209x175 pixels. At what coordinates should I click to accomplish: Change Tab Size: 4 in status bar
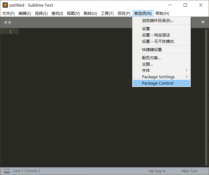point(156,171)
